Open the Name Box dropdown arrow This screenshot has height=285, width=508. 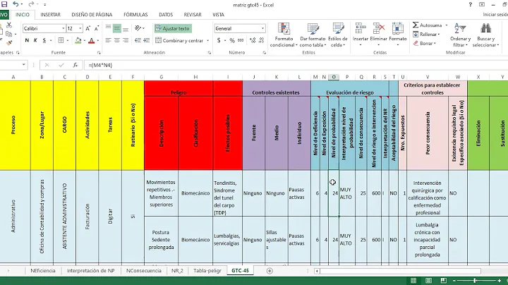point(23,65)
